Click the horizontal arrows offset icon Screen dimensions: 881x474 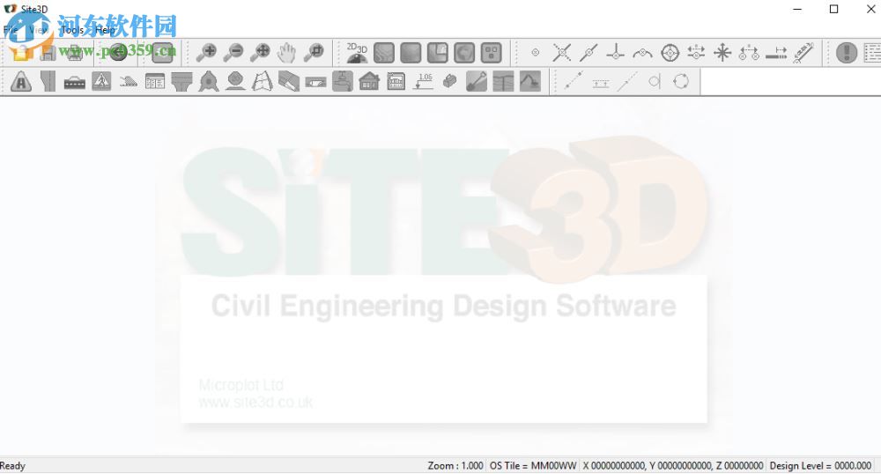(696, 53)
